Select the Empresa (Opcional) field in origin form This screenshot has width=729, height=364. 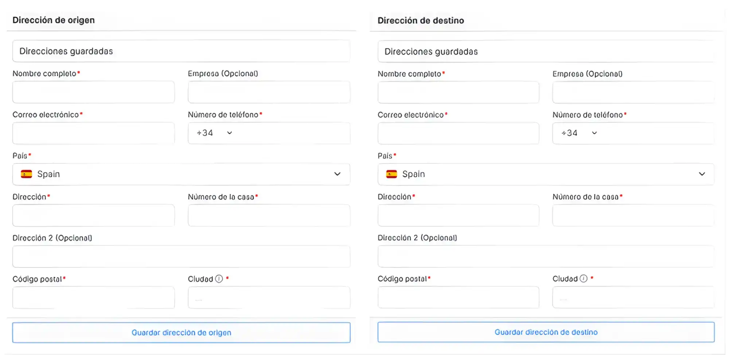(269, 92)
